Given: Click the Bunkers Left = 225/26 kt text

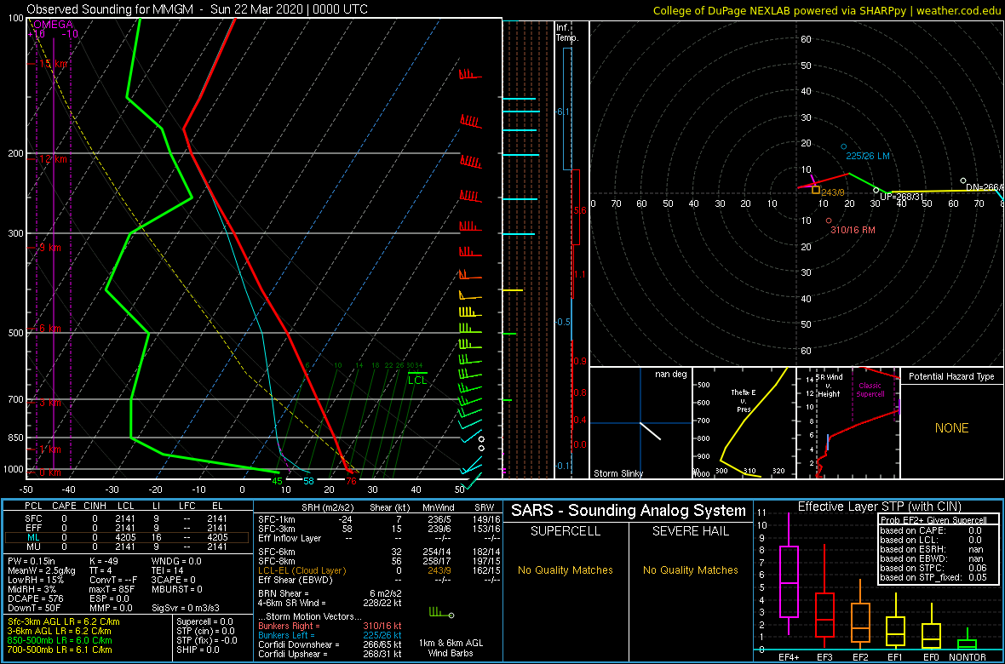Looking at the screenshot, I should coord(330,636).
